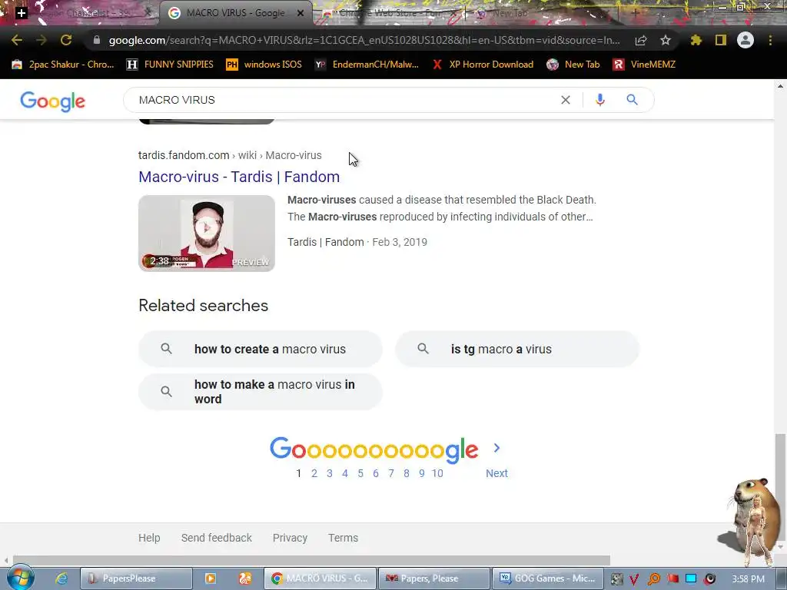Open the 2pac Shakur bookmark

coord(63,65)
